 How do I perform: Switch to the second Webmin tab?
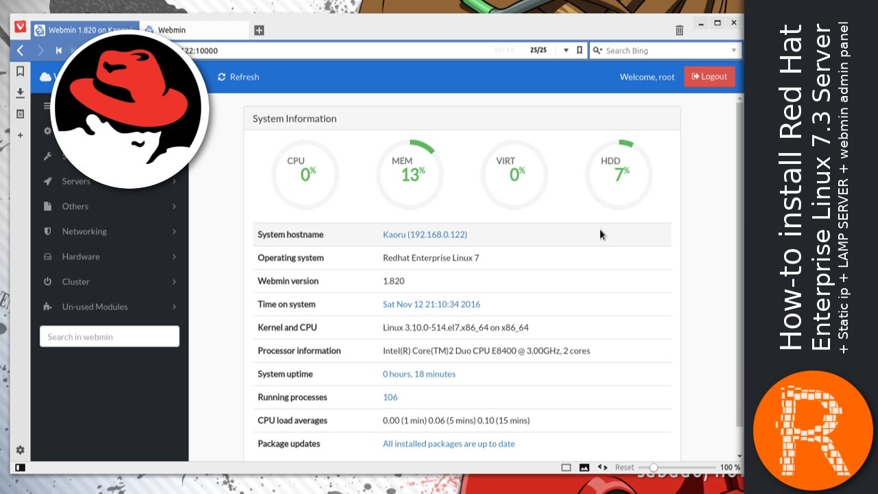[x=195, y=30]
